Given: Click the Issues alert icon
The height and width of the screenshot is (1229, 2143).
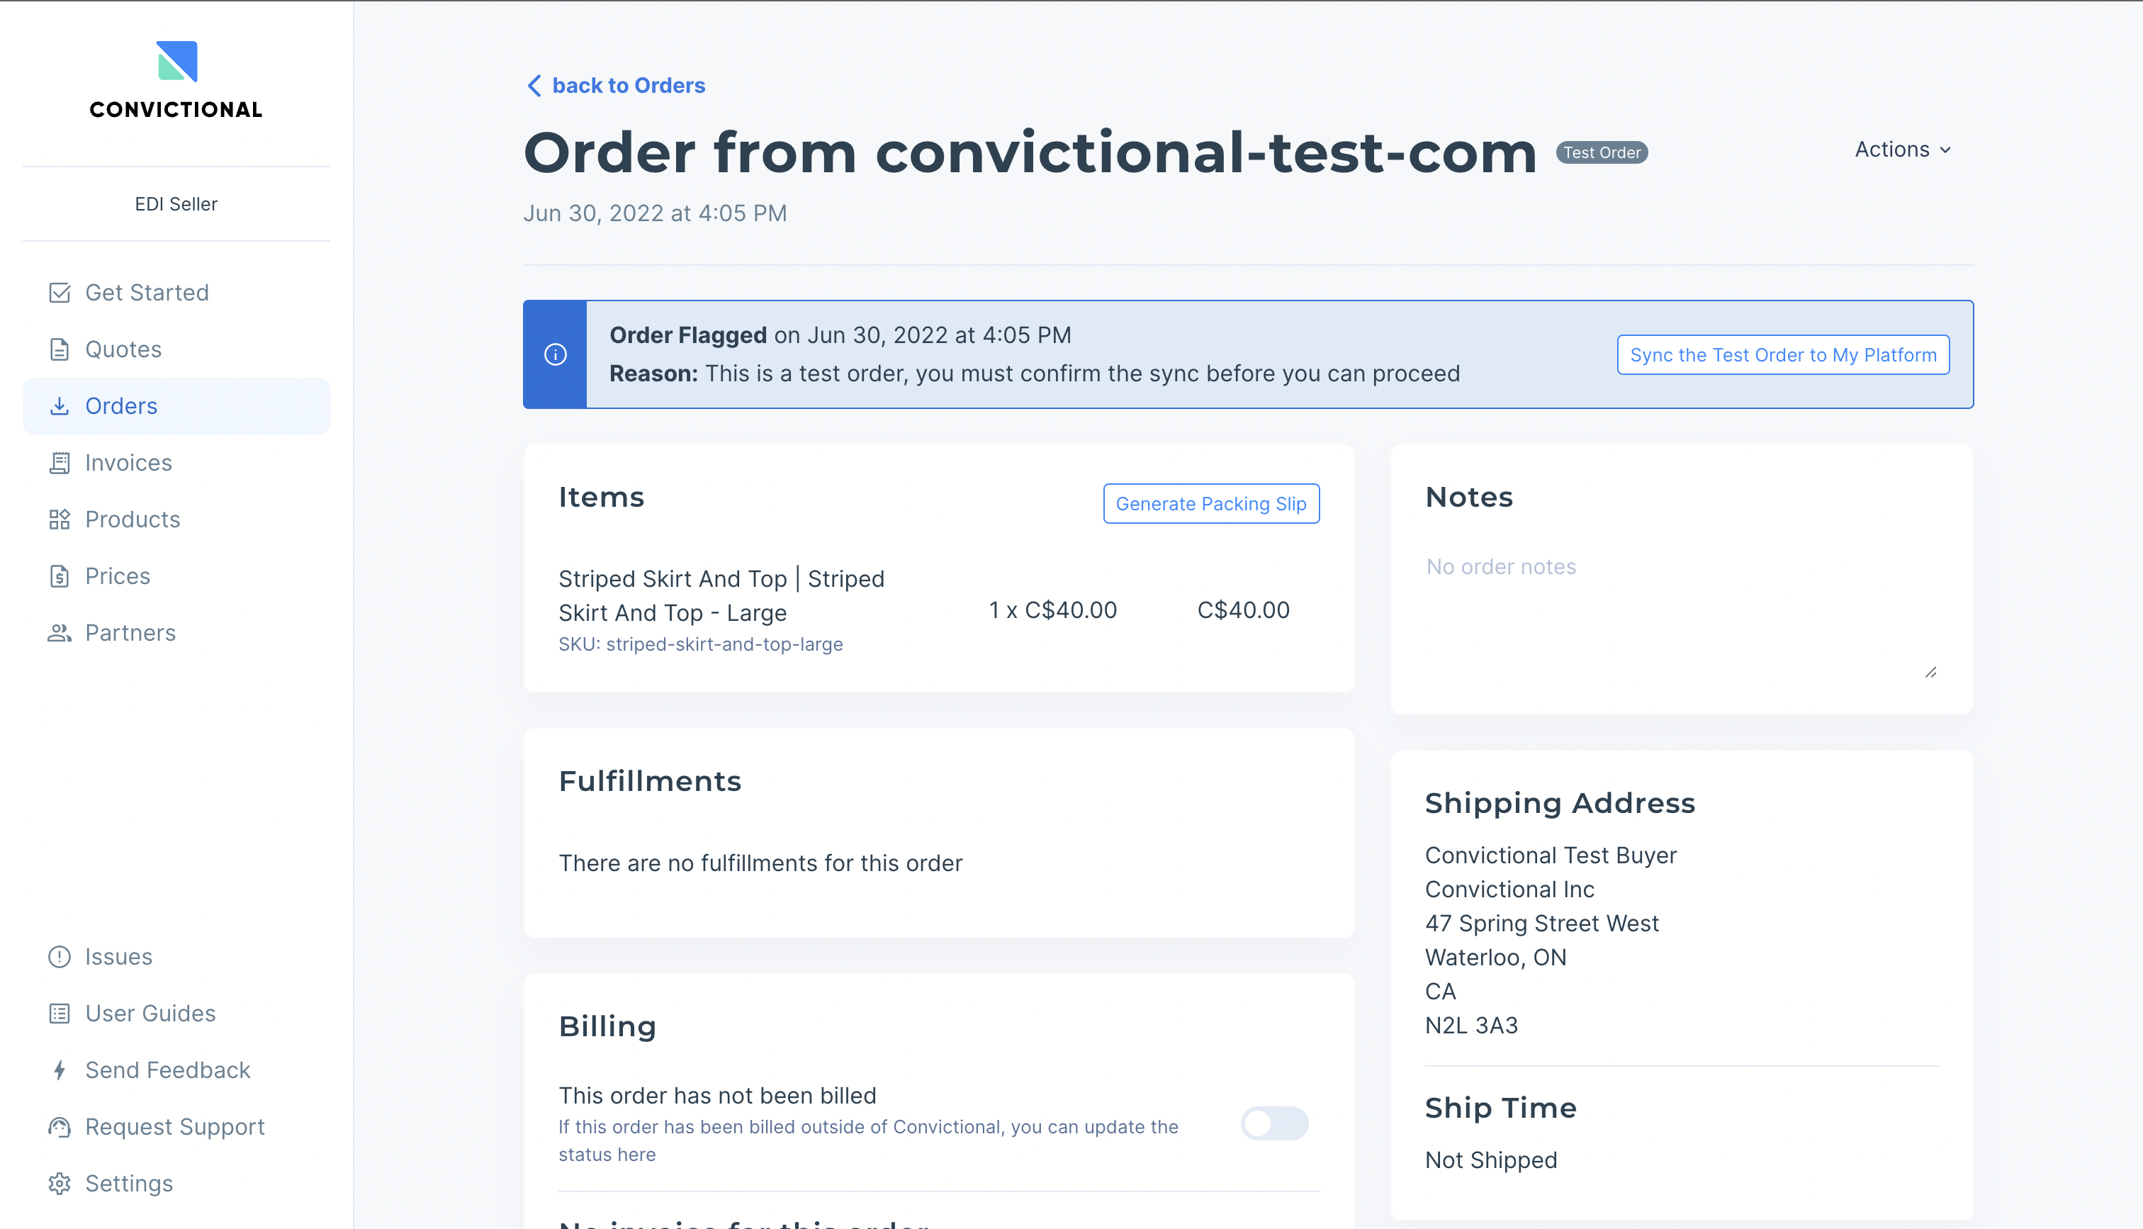Looking at the screenshot, I should [x=59, y=956].
